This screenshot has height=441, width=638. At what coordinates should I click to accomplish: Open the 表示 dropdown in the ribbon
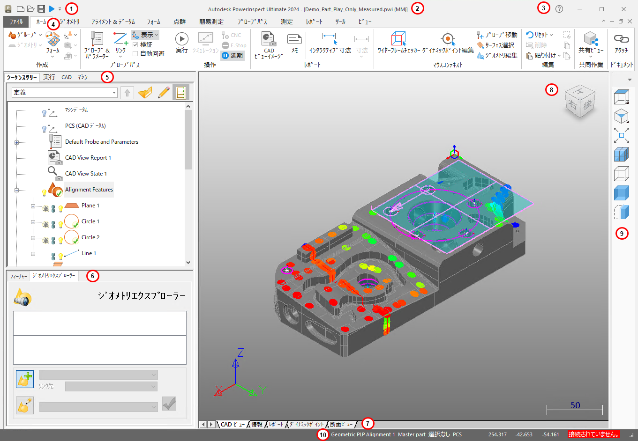(145, 35)
